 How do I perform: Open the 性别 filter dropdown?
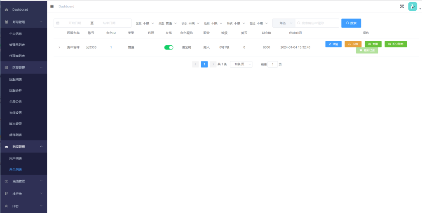217,23
